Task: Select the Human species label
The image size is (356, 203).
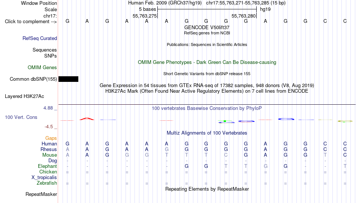Action: point(49,144)
